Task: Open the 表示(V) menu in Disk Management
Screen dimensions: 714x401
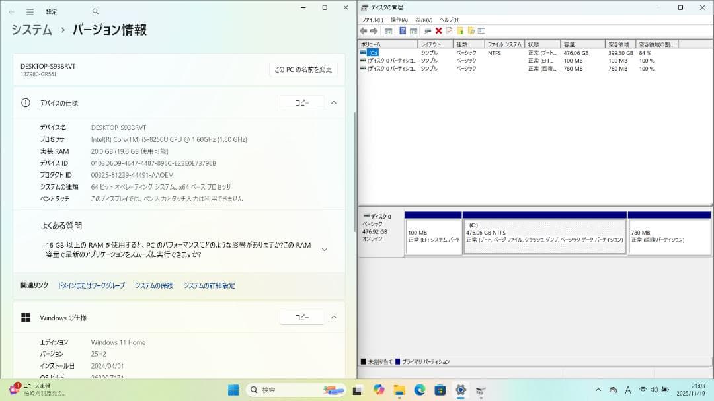Action: point(423,20)
